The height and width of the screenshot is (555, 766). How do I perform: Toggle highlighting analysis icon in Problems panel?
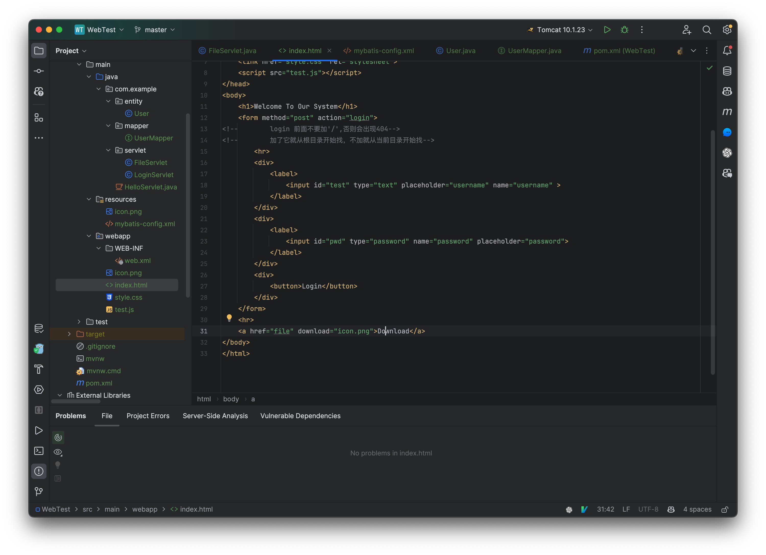pos(58,438)
